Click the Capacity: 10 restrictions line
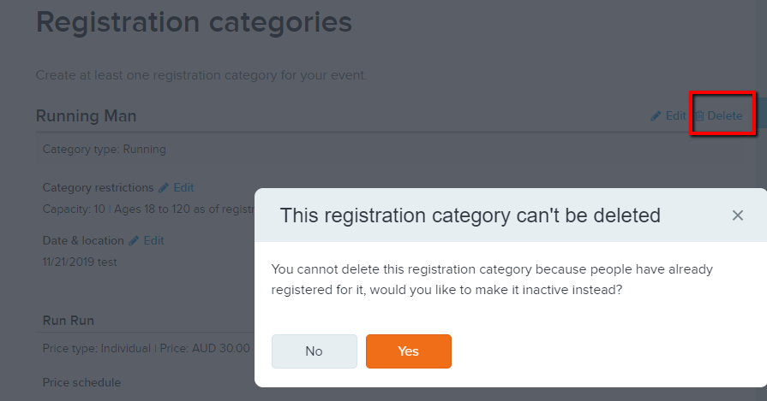The width and height of the screenshot is (767, 401). pos(148,209)
